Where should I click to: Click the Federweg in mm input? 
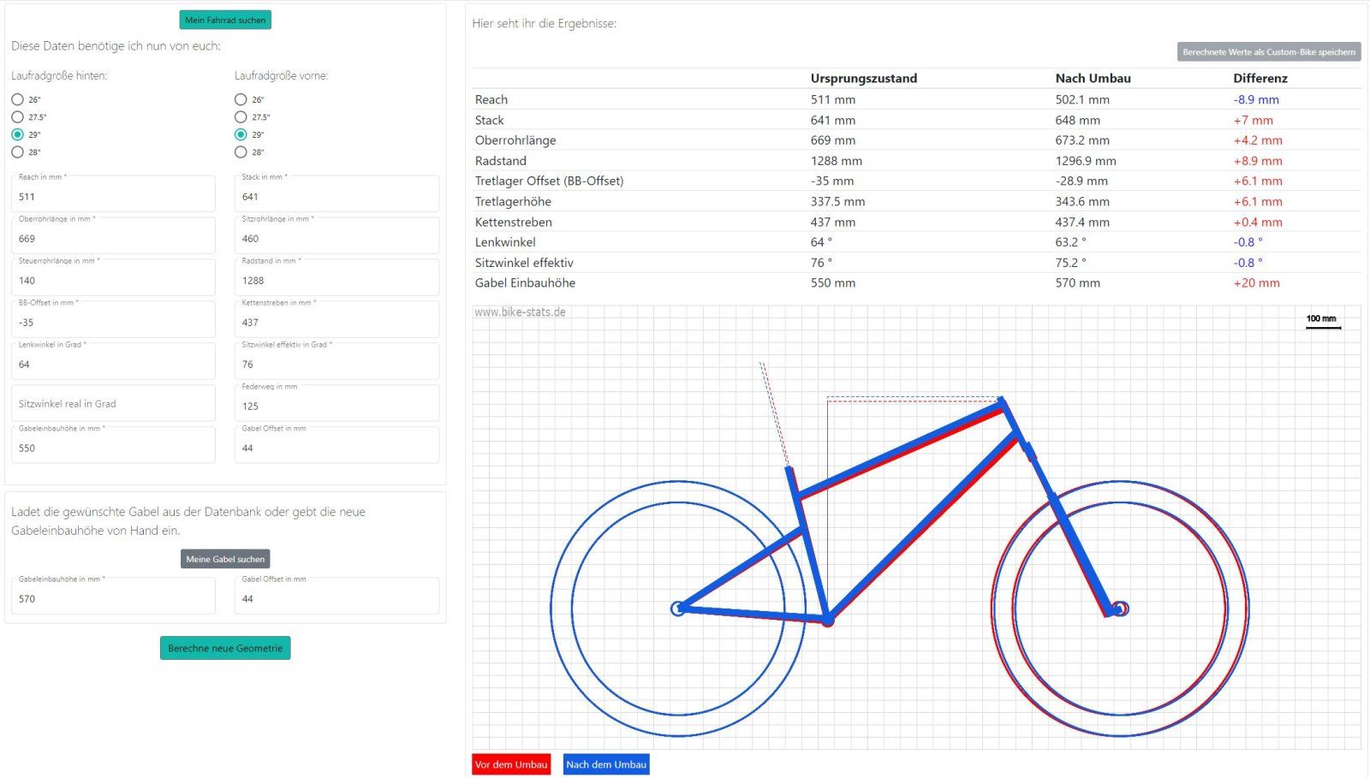pos(337,406)
